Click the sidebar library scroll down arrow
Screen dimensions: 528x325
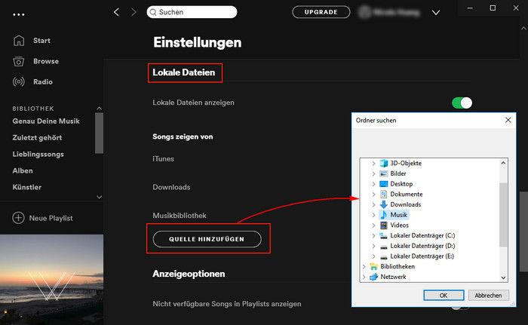pyautogui.click(x=99, y=197)
